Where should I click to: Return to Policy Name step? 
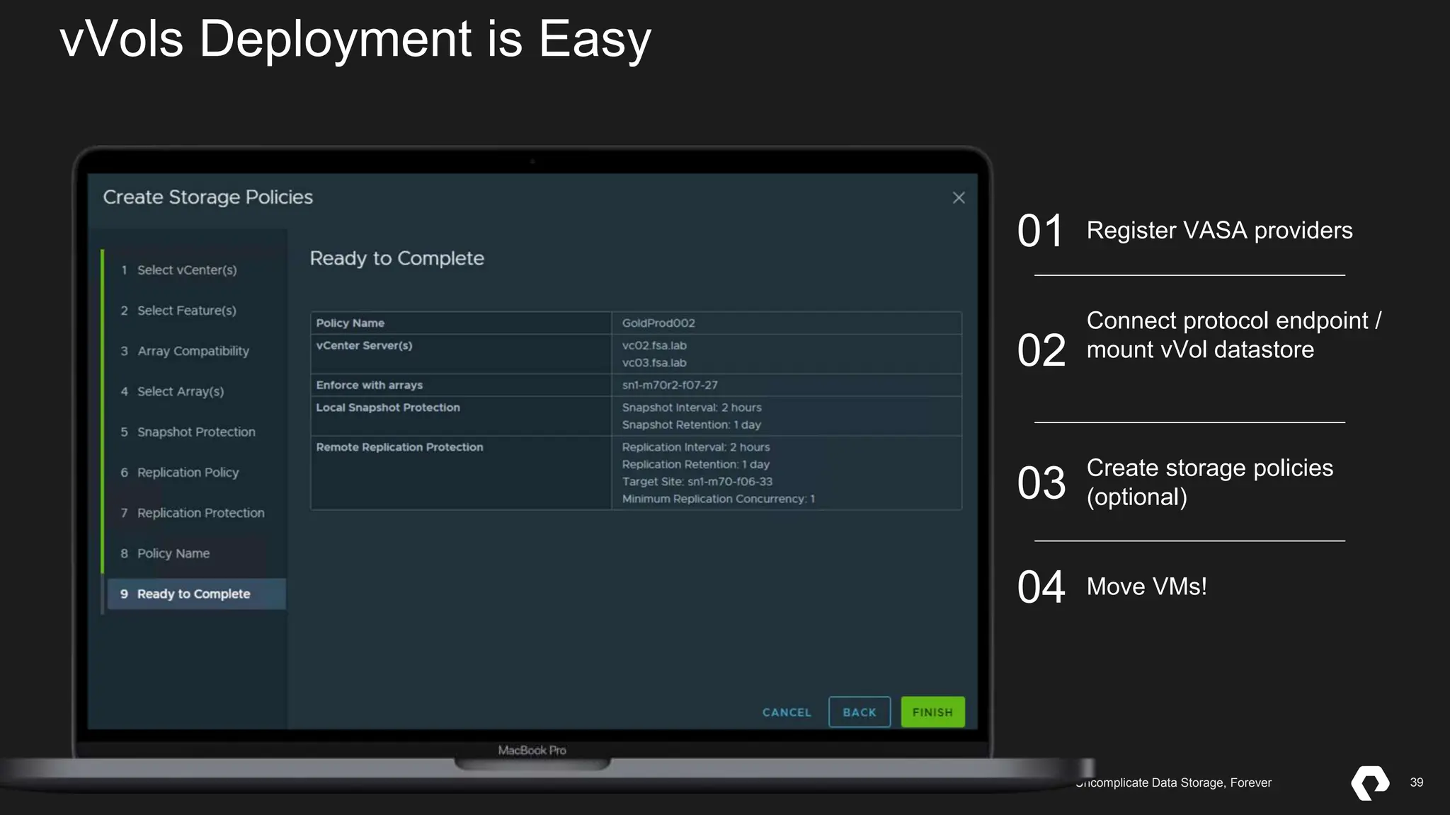[173, 553]
